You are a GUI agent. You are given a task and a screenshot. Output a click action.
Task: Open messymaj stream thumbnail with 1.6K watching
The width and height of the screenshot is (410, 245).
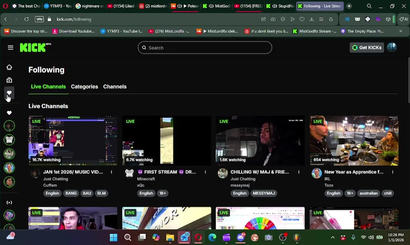pyautogui.click(x=260, y=141)
